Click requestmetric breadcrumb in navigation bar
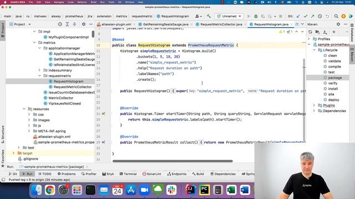This screenshot has width=355, height=199. 142,16
